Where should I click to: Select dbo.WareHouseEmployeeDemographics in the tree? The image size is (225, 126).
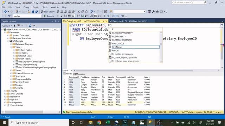37,68
